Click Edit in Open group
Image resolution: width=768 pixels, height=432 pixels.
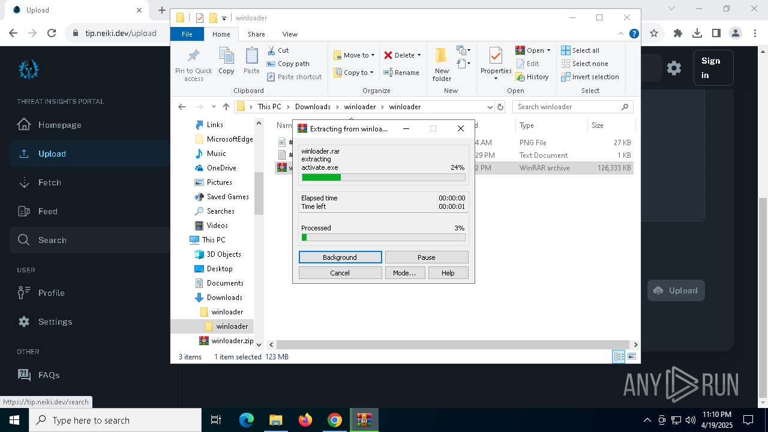coord(527,64)
